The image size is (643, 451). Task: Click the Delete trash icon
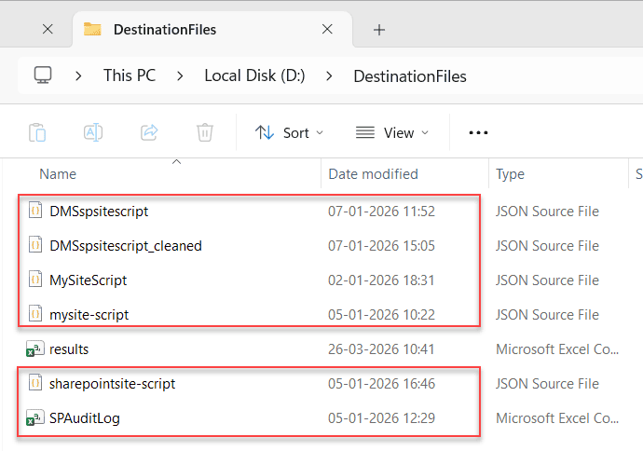[x=205, y=132]
